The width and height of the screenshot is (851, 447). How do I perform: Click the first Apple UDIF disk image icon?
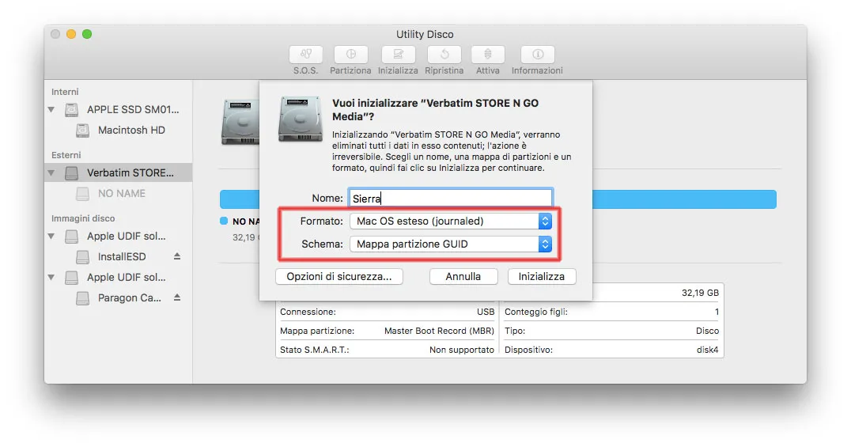click(x=72, y=237)
